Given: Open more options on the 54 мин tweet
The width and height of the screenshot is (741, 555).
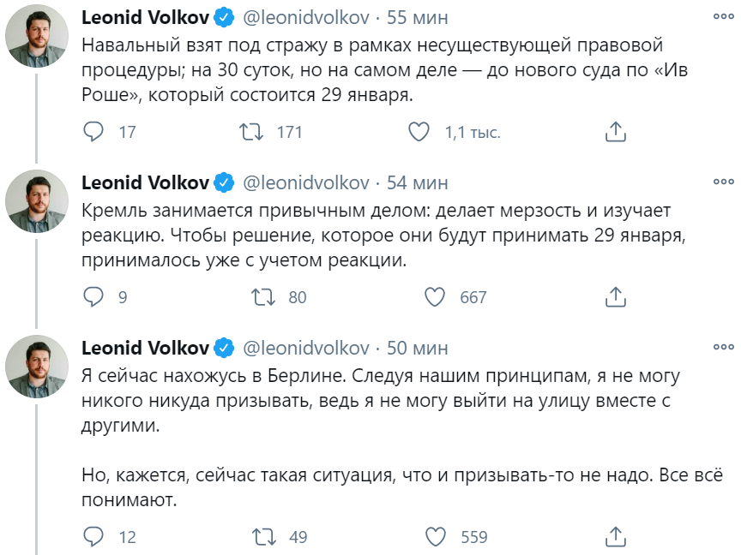Looking at the screenshot, I should [723, 182].
